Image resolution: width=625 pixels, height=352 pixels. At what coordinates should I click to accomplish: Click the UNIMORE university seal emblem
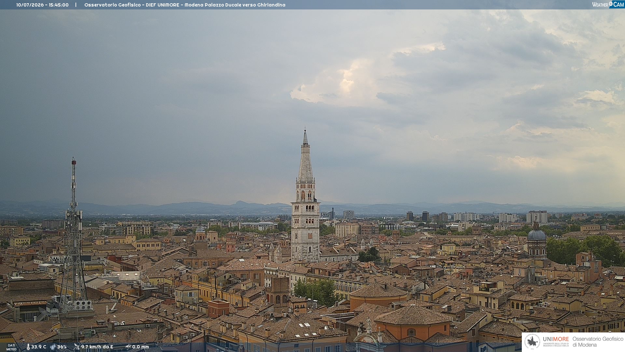tap(532, 342)
